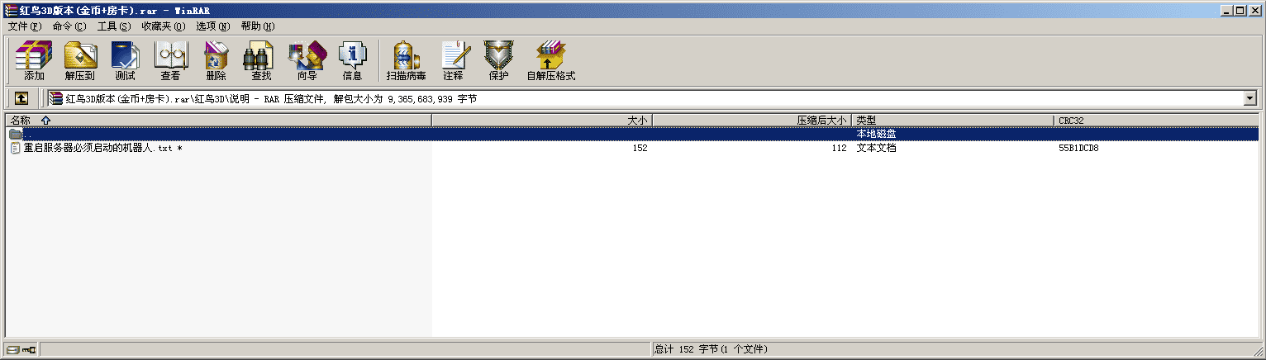Go up one folder level arrow

[21, 98]
